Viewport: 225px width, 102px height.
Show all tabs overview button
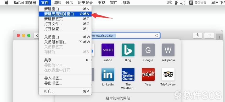coord(209,35)
